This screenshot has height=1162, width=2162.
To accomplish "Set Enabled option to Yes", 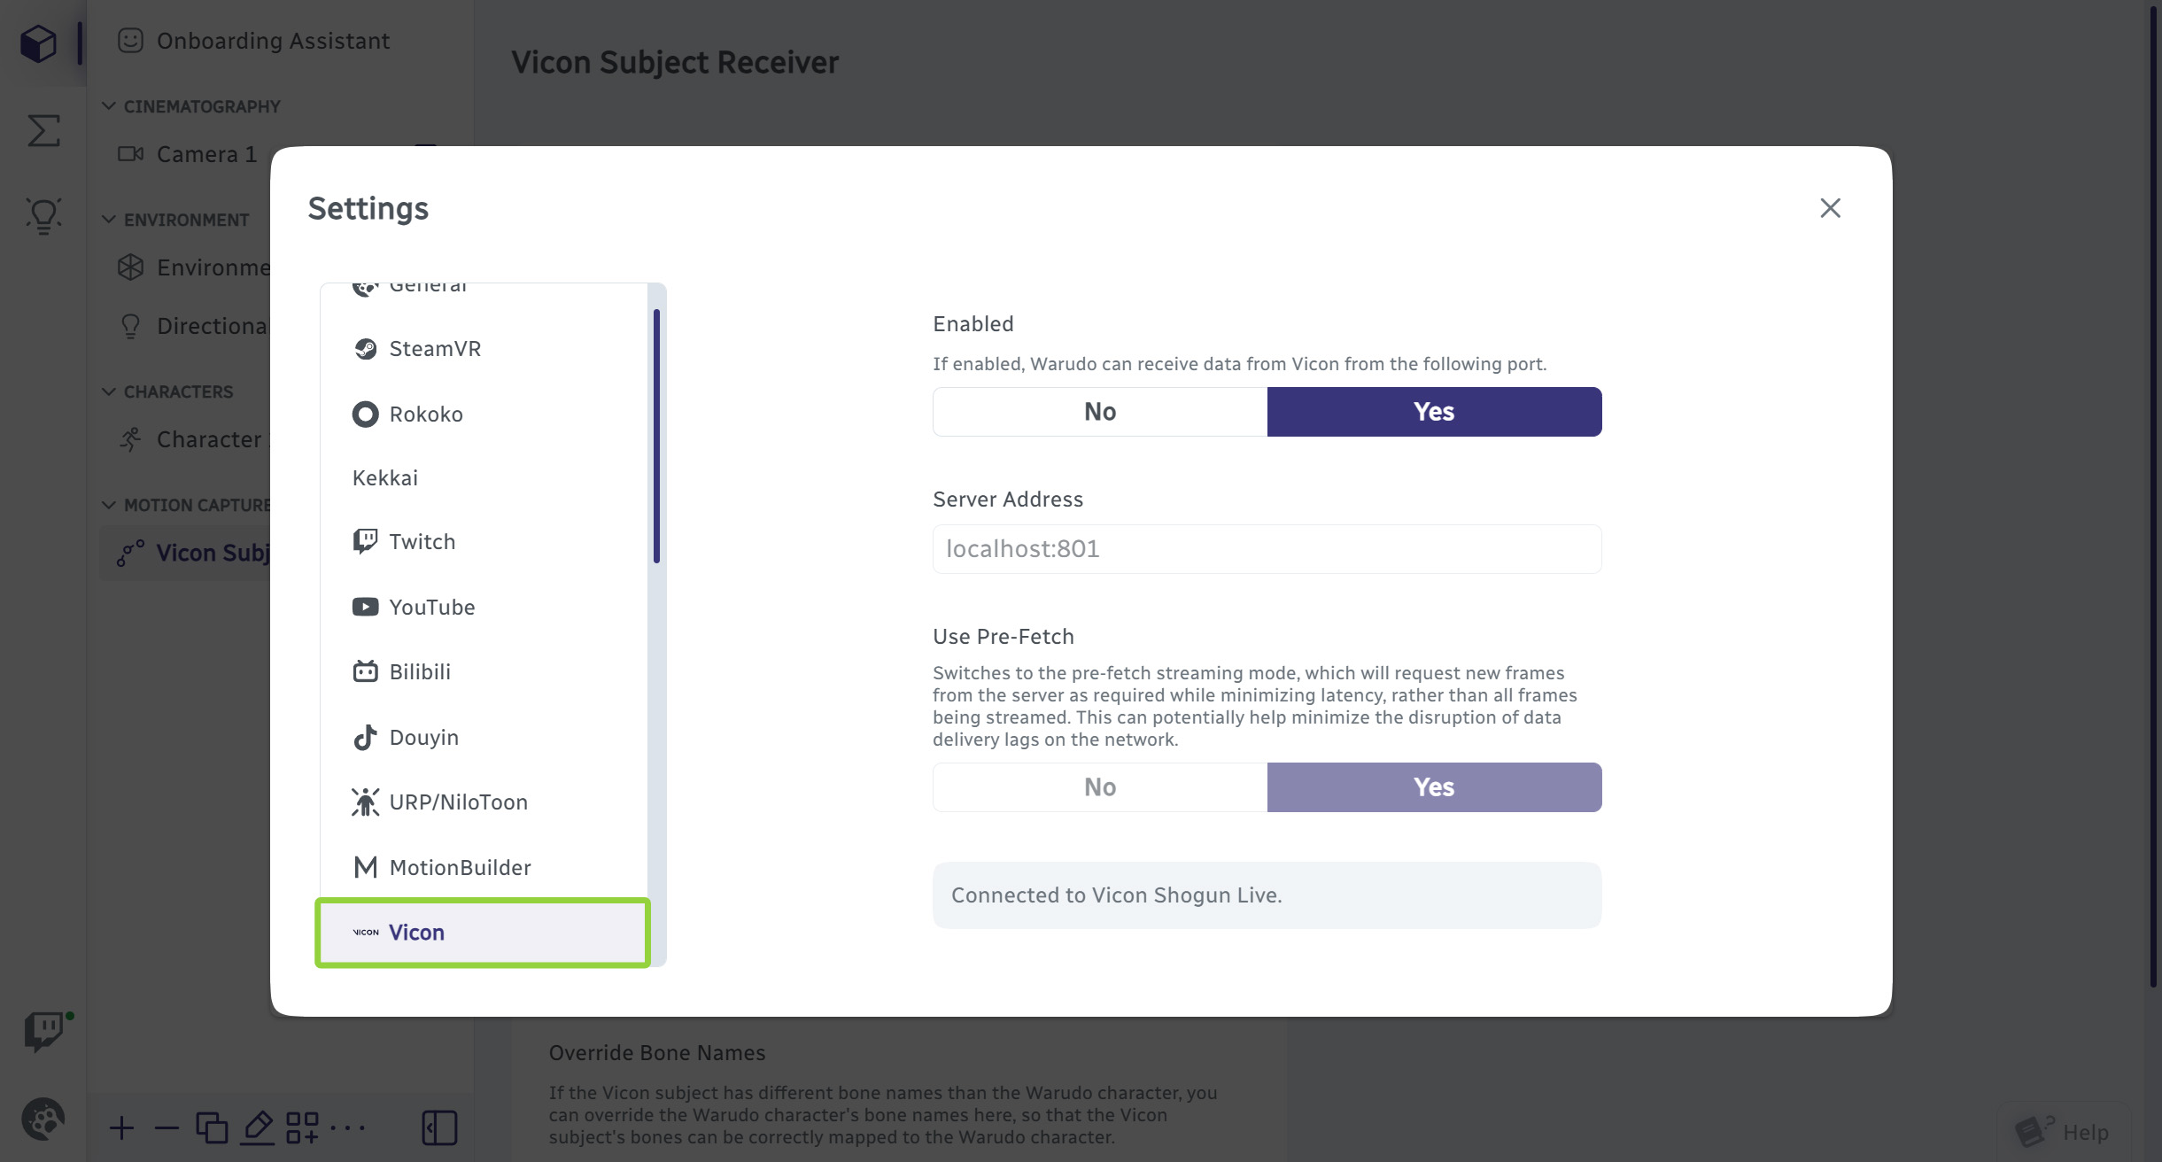I will coord(1433,412).
